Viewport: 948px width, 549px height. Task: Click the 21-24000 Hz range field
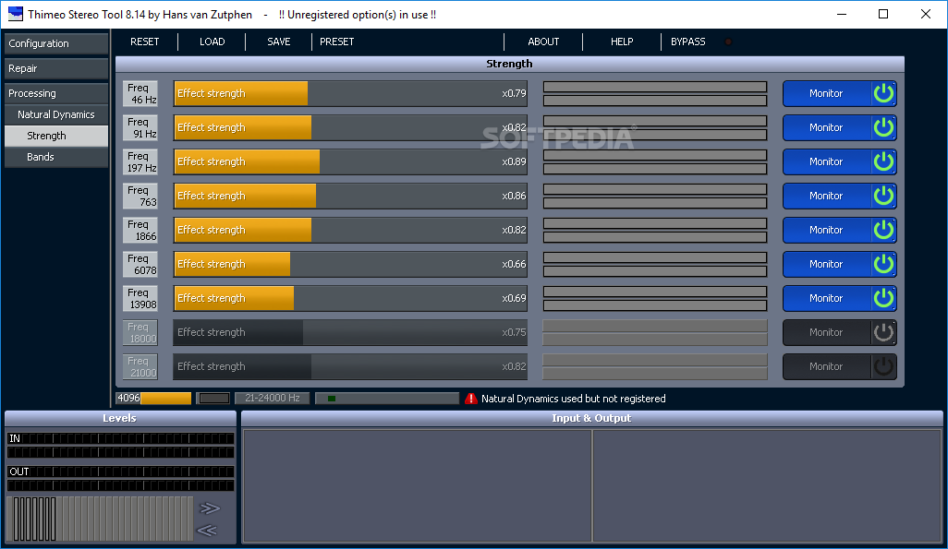pyautogui.click(x=272, y=398)
